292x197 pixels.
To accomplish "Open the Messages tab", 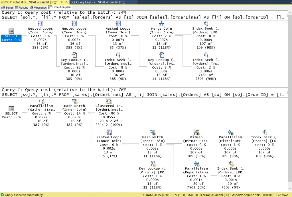I will 38,7.
